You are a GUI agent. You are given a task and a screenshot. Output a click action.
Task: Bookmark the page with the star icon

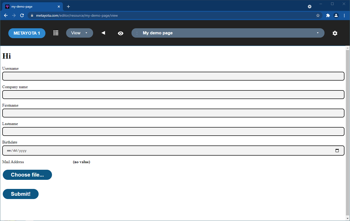point(318,15)
